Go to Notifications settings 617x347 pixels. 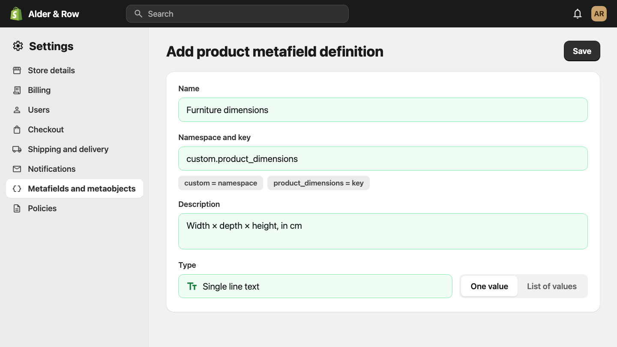click(x=75, y=169)
